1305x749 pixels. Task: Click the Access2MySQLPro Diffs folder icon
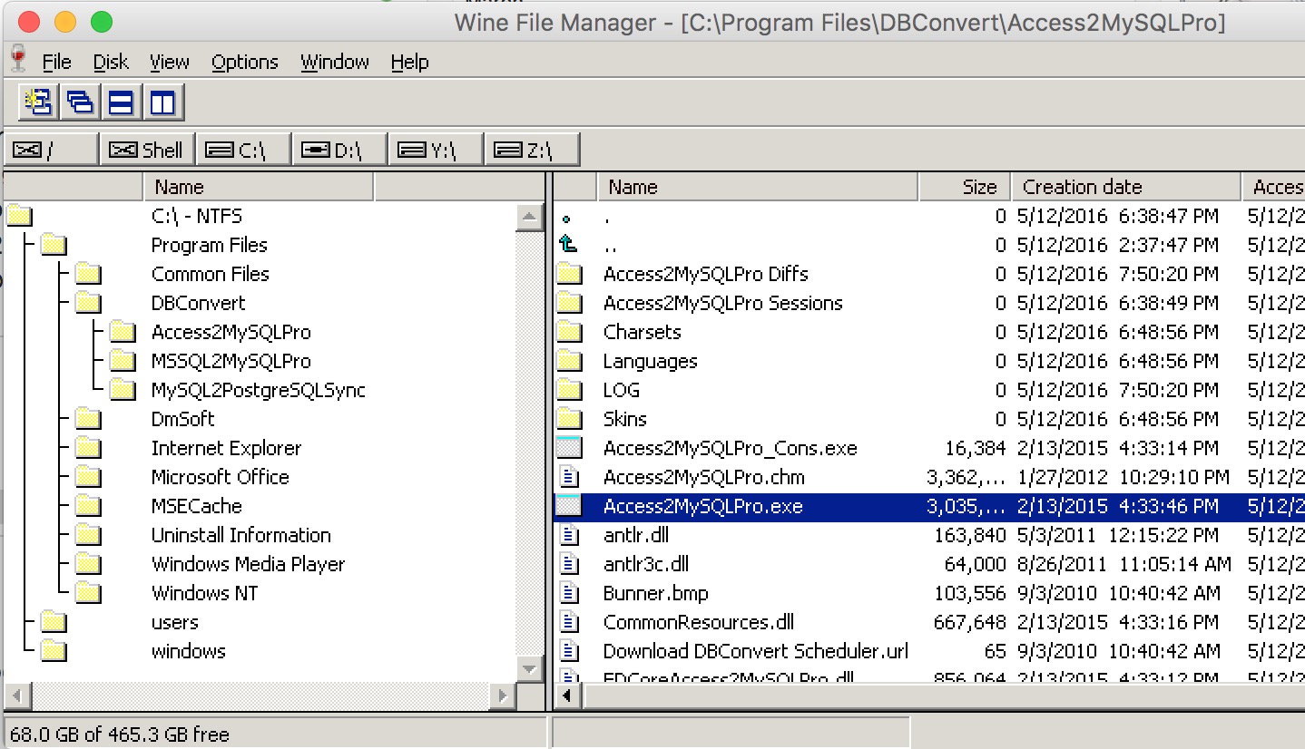point(569,274)
